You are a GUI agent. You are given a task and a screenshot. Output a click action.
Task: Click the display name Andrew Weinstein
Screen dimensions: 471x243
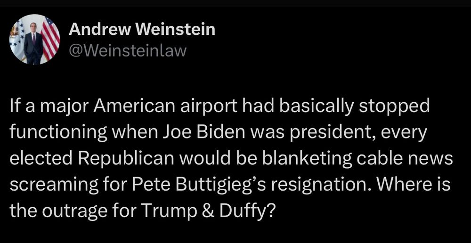coord(142,30)
